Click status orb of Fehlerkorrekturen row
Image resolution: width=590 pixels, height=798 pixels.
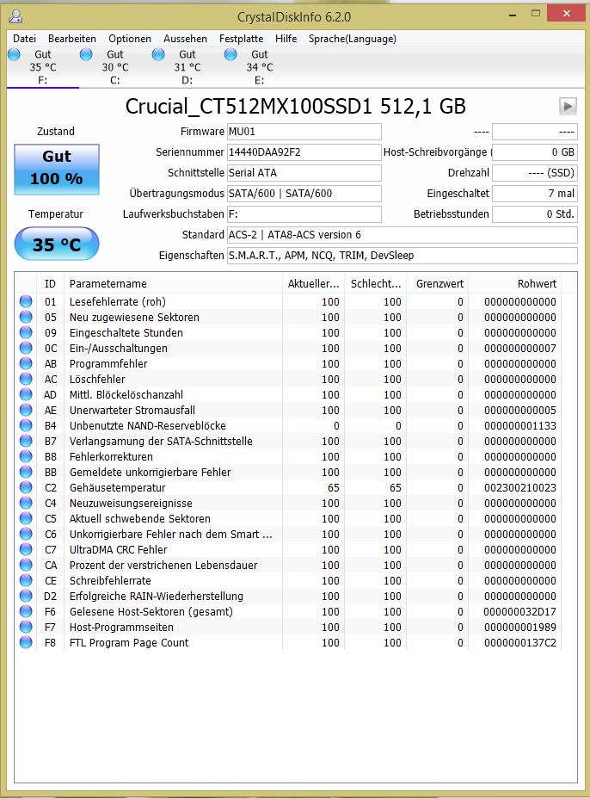pyautogui.click(x=26, y=456)
